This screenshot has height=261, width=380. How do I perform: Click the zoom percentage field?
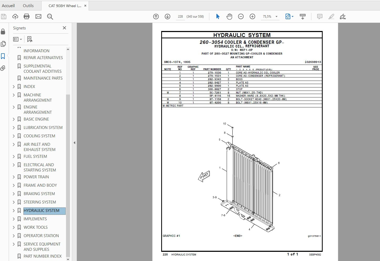267,17
